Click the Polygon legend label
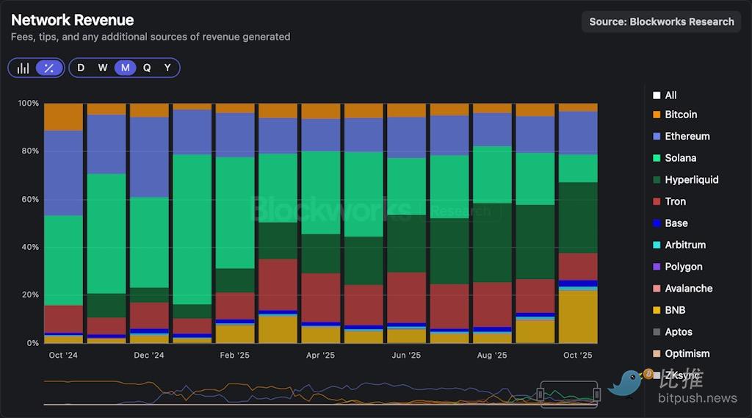Screen dimensions: 752x418 (x=683, y=267)
